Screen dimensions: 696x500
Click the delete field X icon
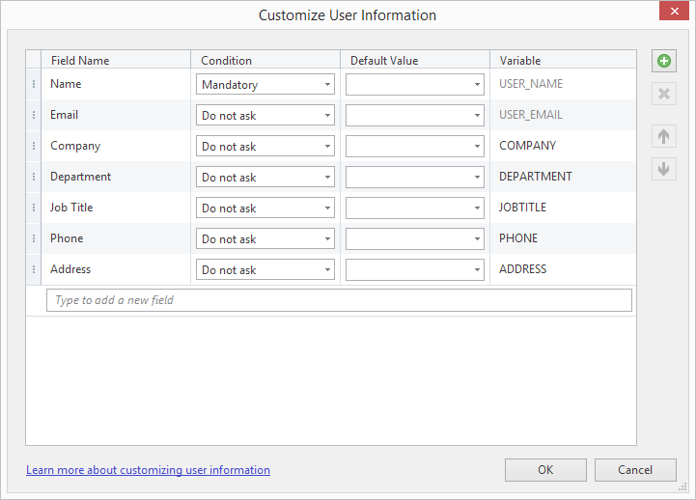(664, 94)
